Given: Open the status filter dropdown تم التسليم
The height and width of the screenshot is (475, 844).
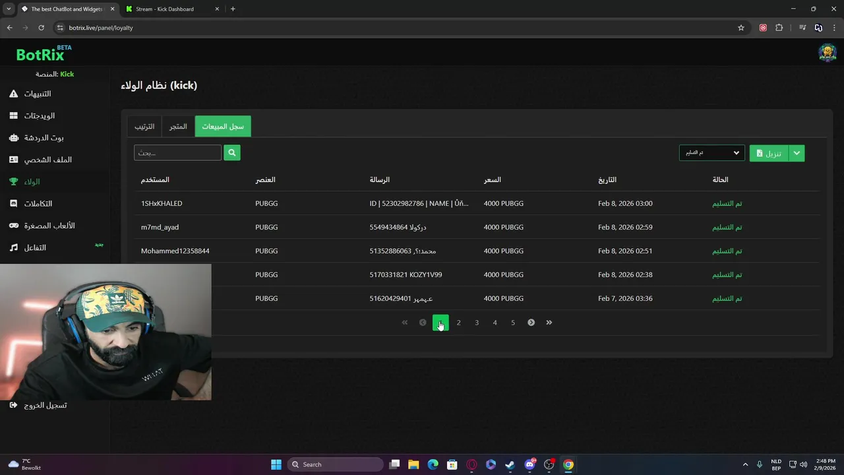Looking at the screenshot, I should (x=711, y=153).
